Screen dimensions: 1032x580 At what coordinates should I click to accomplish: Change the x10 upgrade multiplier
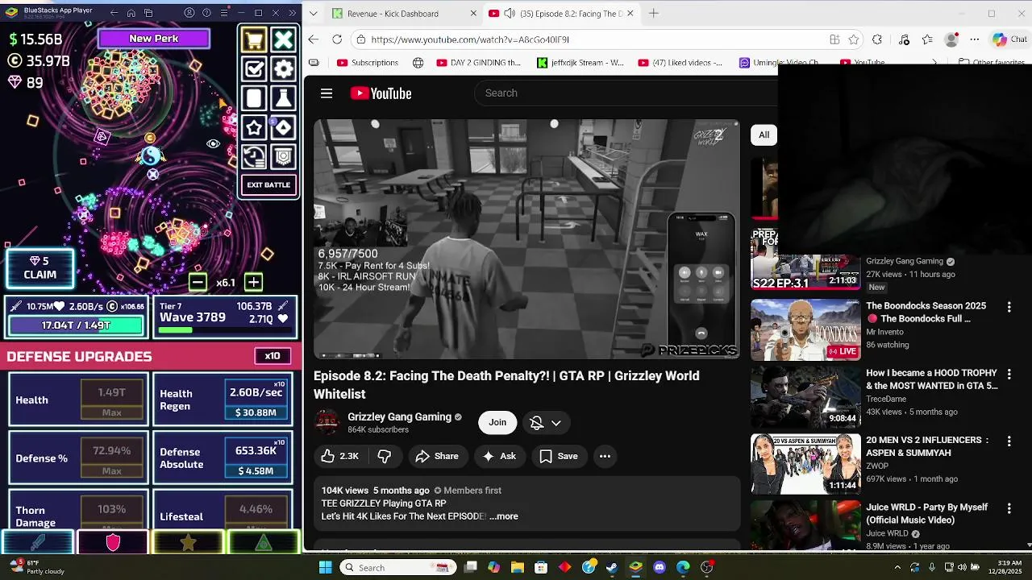click(273, 356)
